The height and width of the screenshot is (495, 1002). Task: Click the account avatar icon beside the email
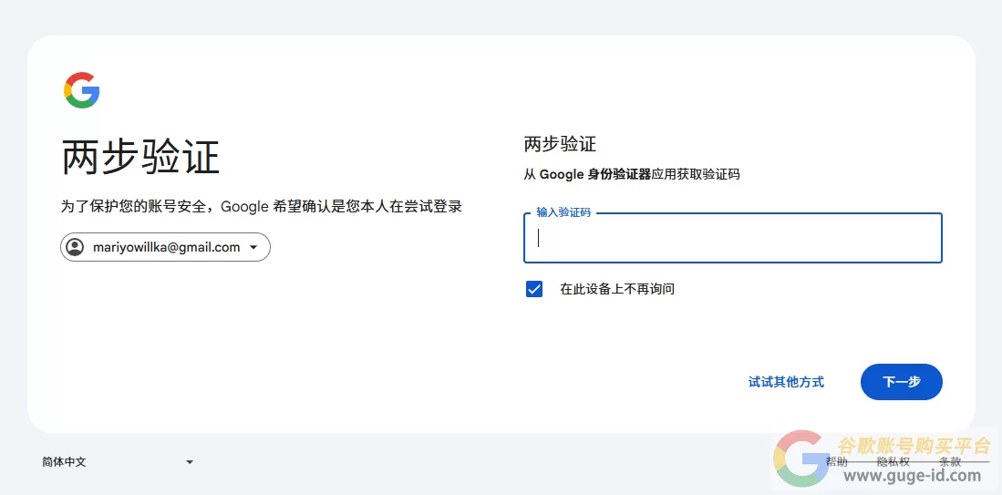pyautogui.click(x=76, y=247)
